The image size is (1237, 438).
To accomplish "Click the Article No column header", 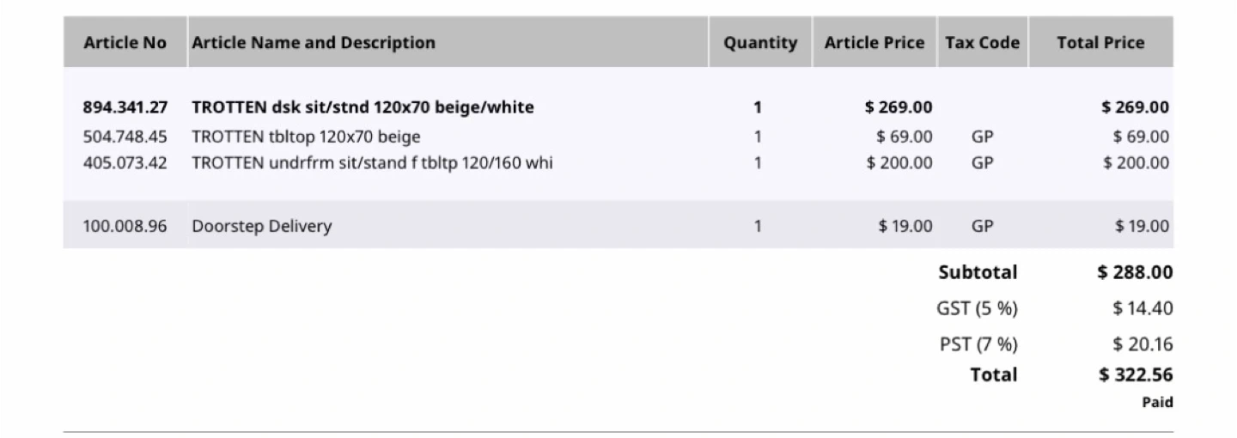I will [125, 43].
